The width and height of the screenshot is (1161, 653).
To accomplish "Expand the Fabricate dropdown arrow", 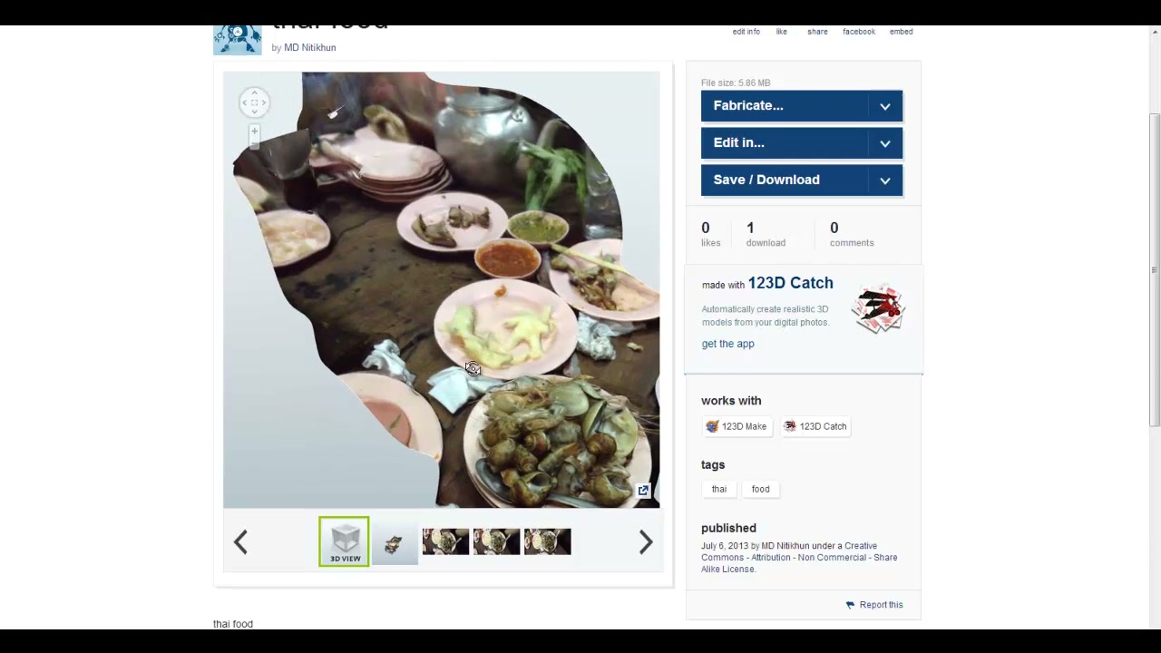I will 885,106.
